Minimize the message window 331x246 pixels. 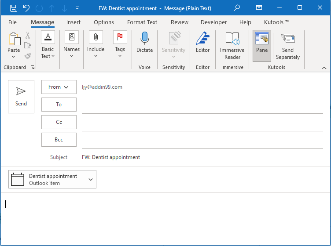[x=280, y=7]
